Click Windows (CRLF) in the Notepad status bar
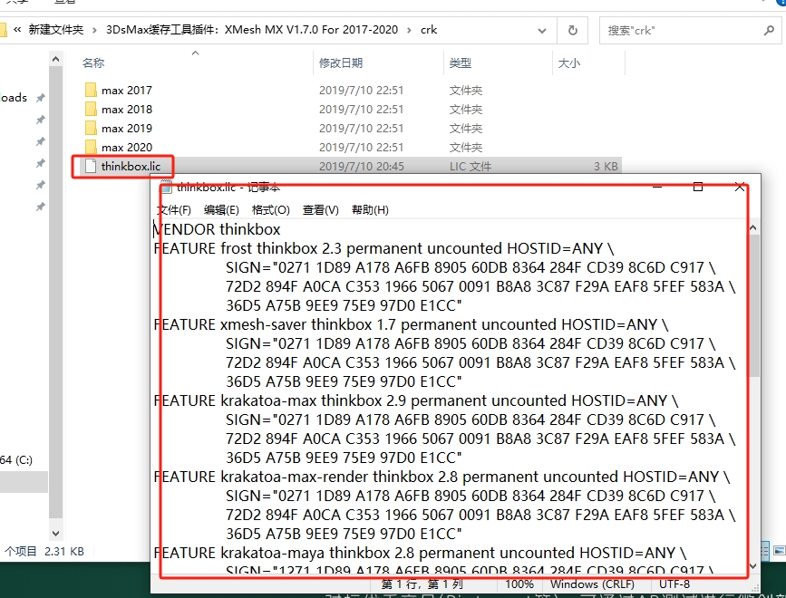Image resolution: width=786 pixels, height=598 pixels. (x=592, y=584)
